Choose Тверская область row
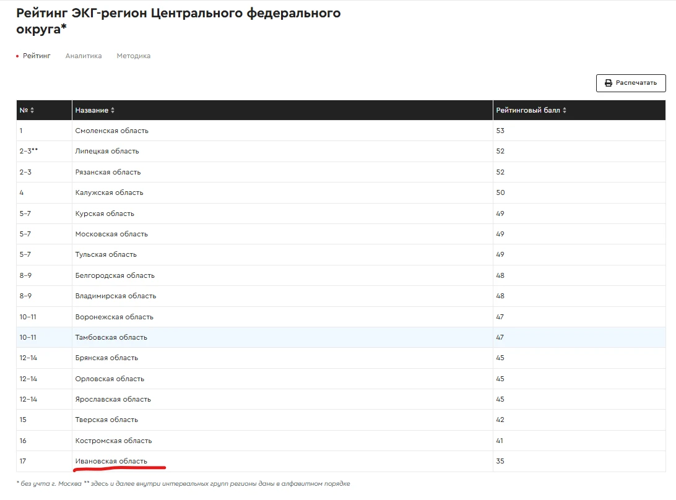The width and height of the screenshot is (676, 500). tap(341, 420)
